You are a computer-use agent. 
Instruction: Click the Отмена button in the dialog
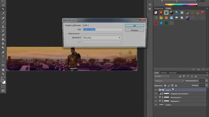(x=135, y=30)
